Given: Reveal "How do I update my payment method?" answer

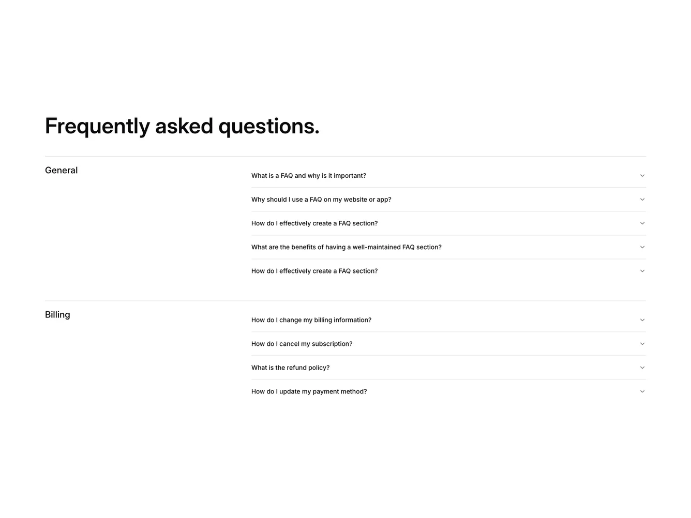Looking at the screenshot, I should pyautogui.click(x=309, y=391).
